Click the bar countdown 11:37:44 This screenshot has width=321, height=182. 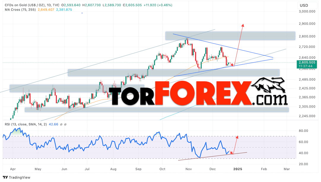click(x=306, y=66)
